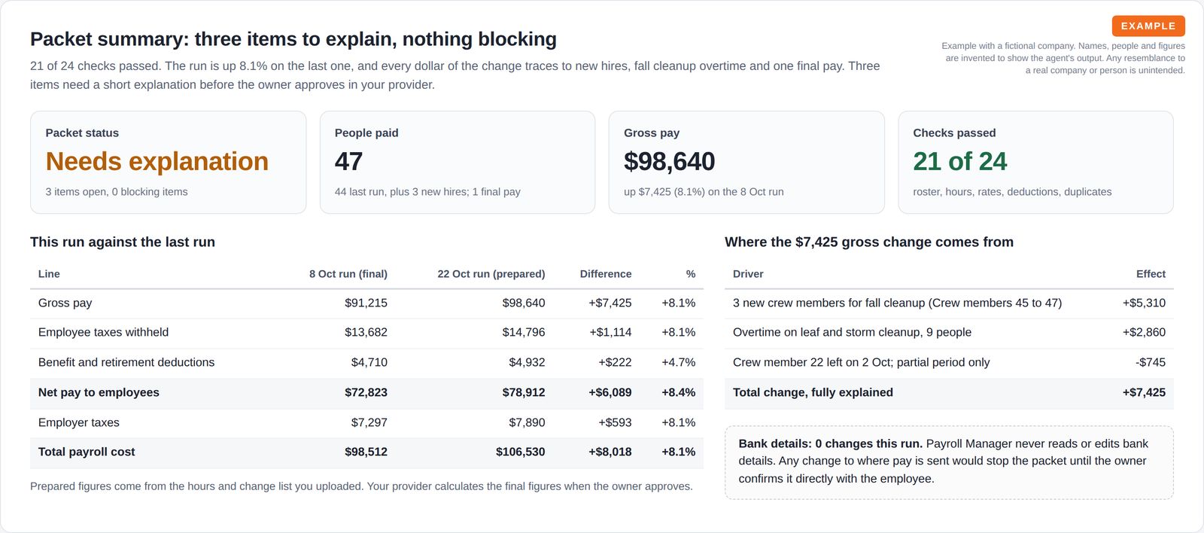Click the $98,512 total payroll cost cell
Image resolution: width=1204 pixels, height=533 pixels.
(366, 452)
